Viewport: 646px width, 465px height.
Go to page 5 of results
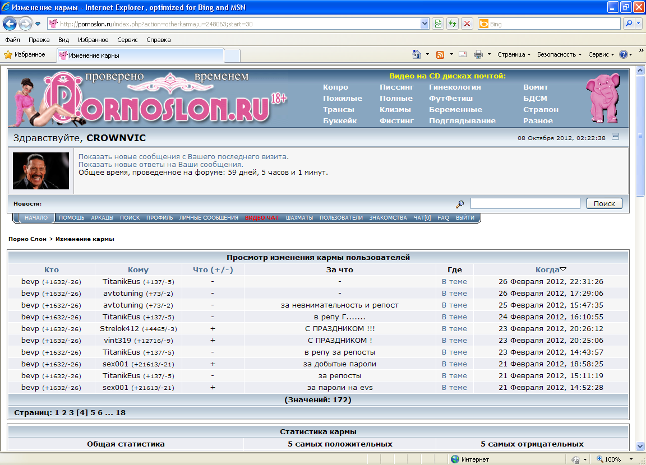click(91, 412)
